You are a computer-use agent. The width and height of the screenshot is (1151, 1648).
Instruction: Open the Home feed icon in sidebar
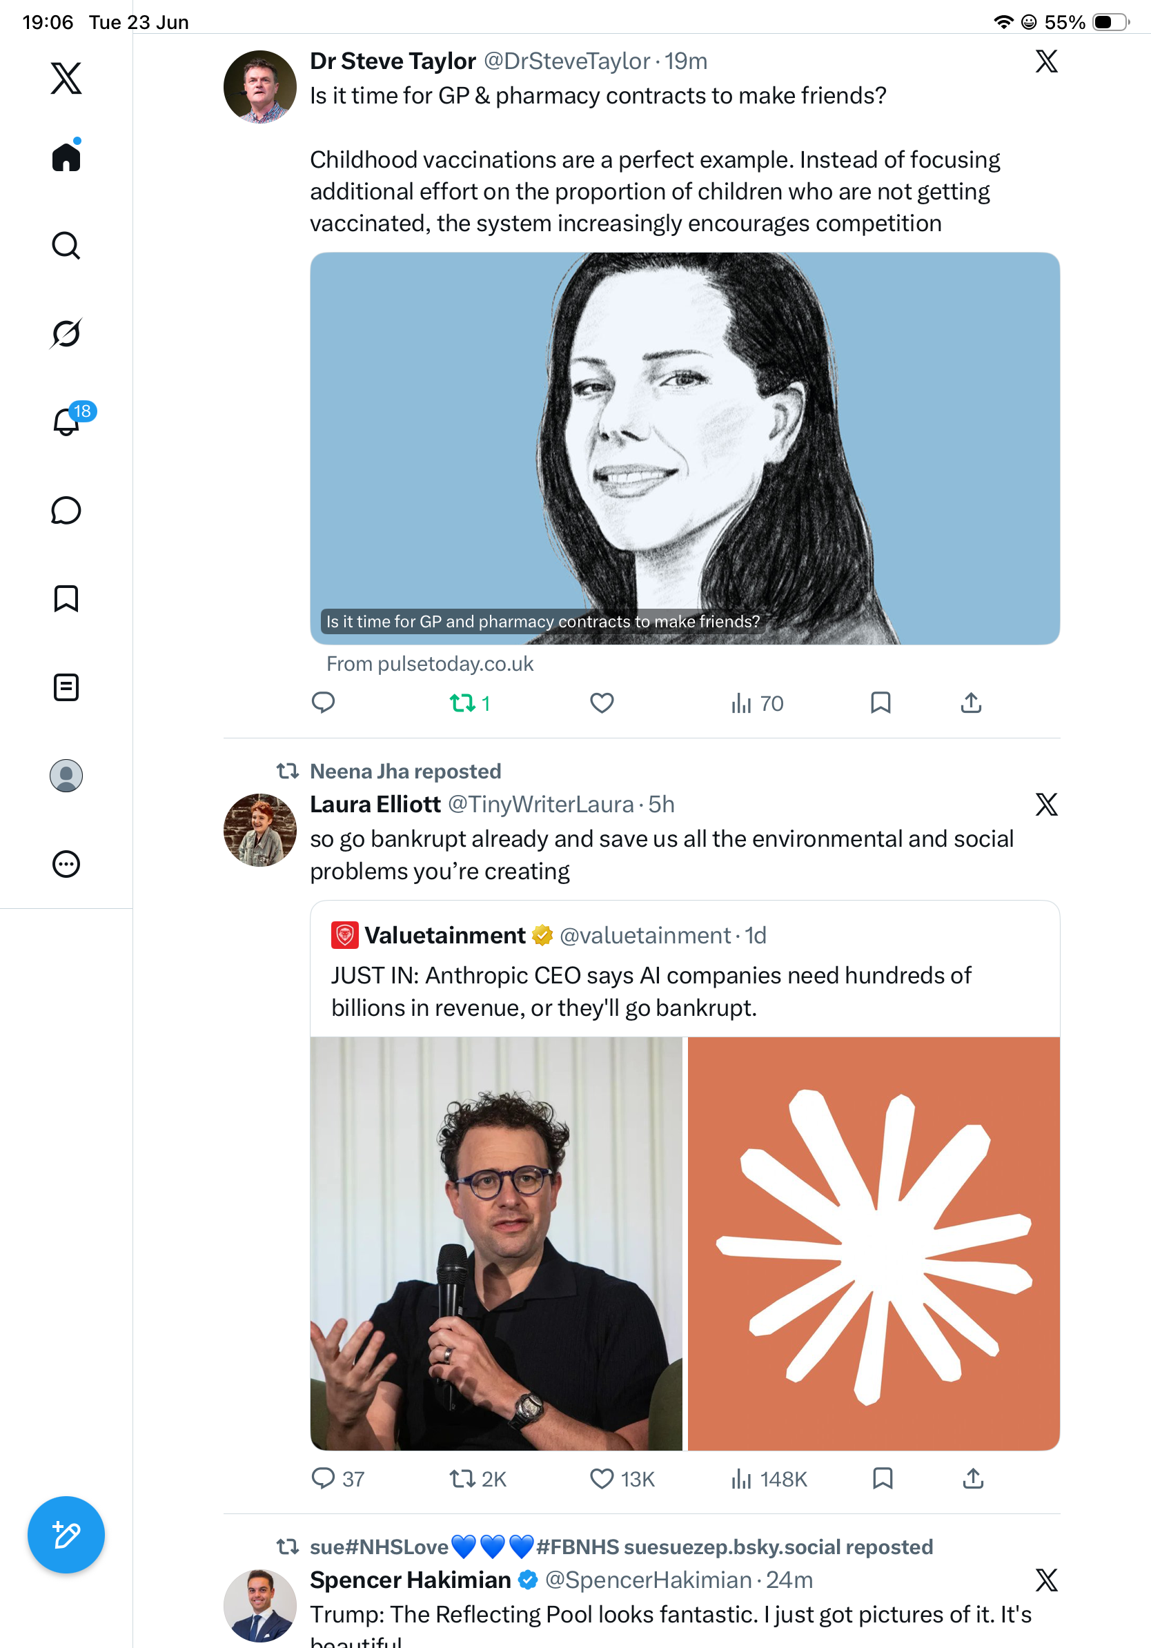pos(66,157)
